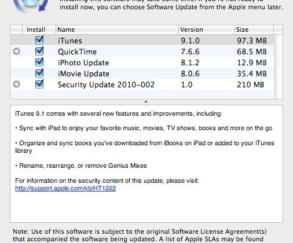Select the iPhoto Update row name
The height and width of the screenshot is (243, 293).
tap(83, 62)
